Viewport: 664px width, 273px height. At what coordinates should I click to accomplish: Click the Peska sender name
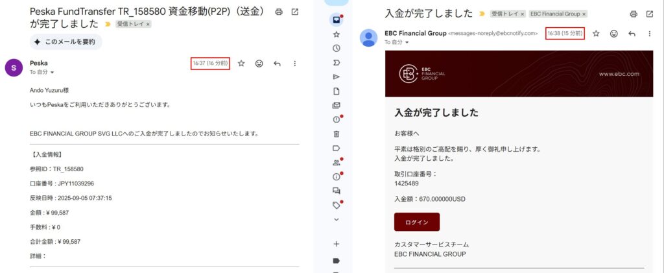point(38,63)
